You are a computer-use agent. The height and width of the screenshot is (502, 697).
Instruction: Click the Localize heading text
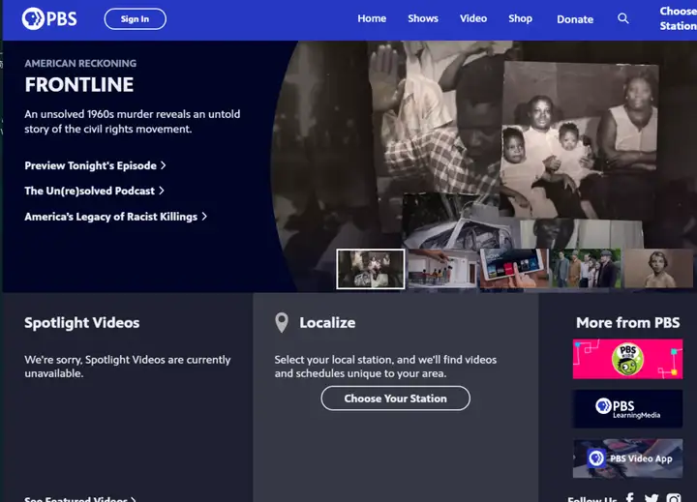[x=327, y=322]
